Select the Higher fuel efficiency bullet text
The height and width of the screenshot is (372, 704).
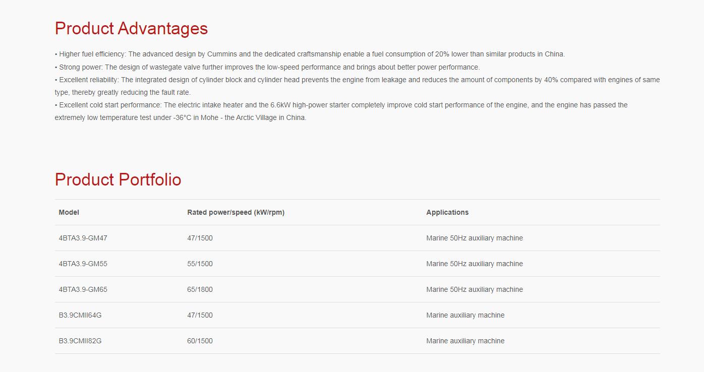310,54
